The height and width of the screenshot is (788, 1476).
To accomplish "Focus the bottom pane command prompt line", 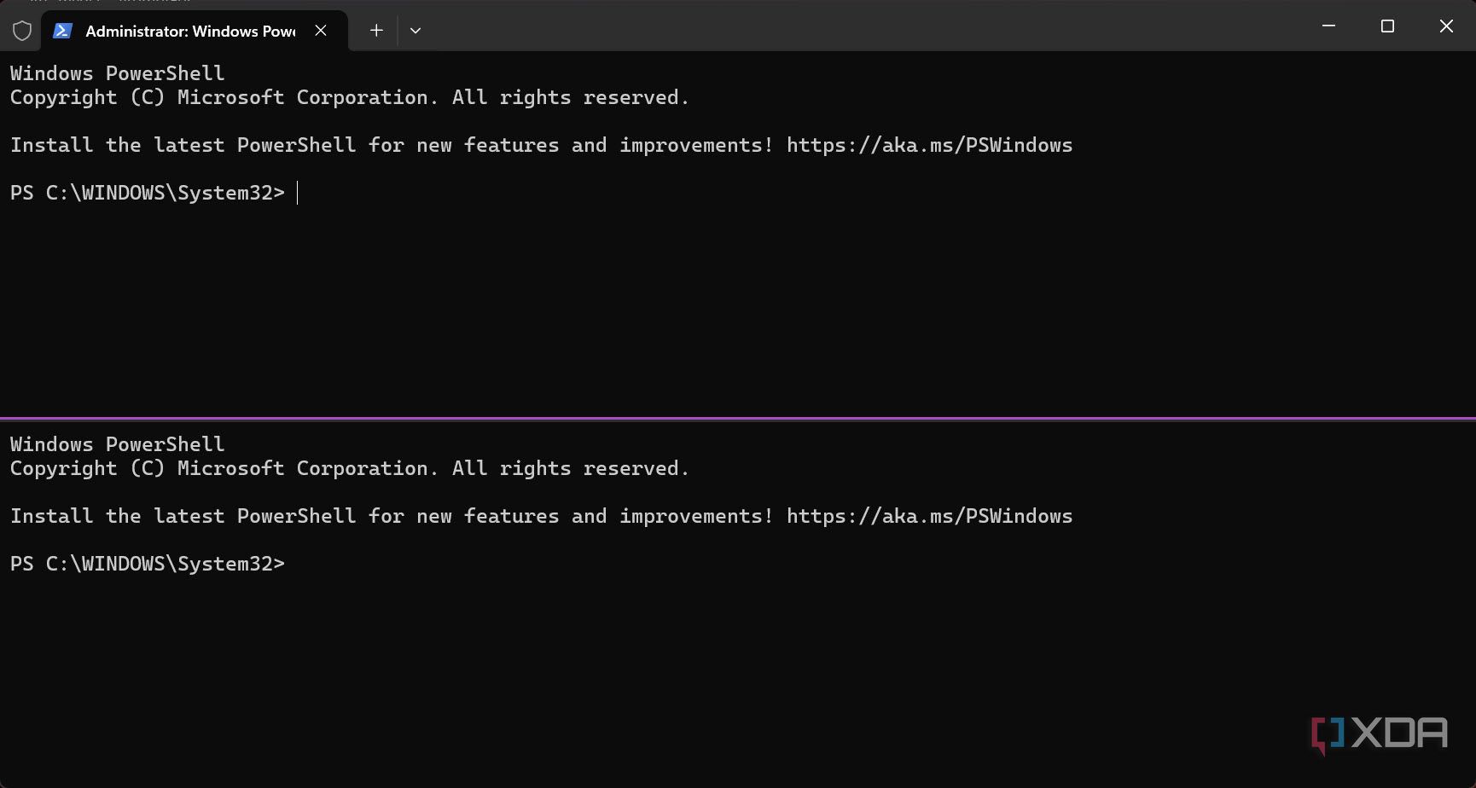I will (147, 565).
